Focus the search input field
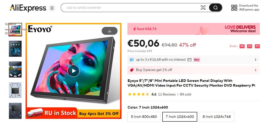The image size is (262, 125). pos(132,7)
